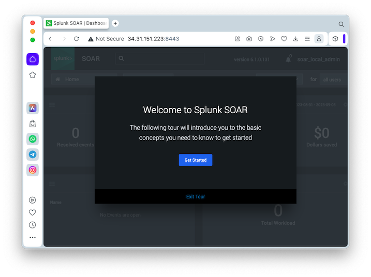371x277 pixels.
Task: Click the No Events are open text
Action: coord(120,215)
